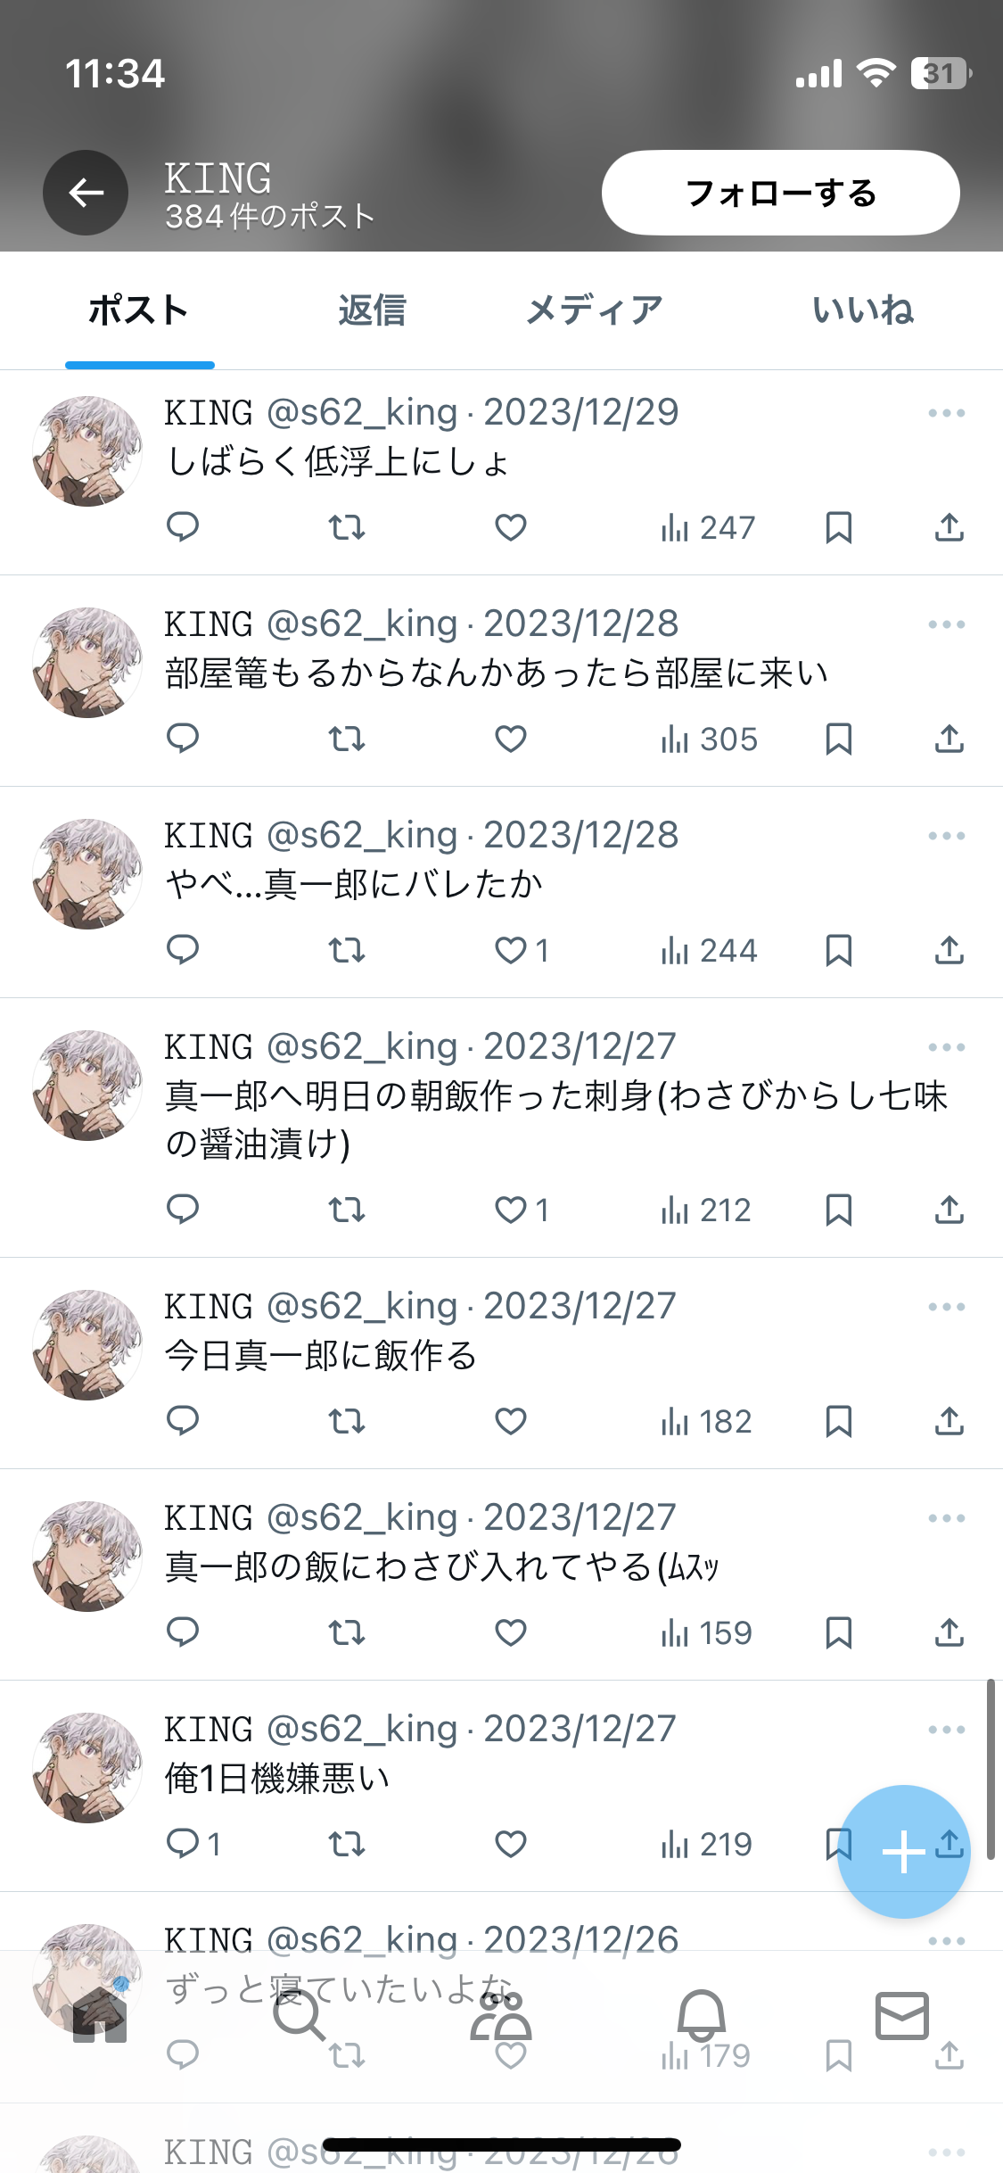This screenshot has width=1003, height=2173.
Task: Share the 今日真一郎に飯作る post
Action: 950,1421
